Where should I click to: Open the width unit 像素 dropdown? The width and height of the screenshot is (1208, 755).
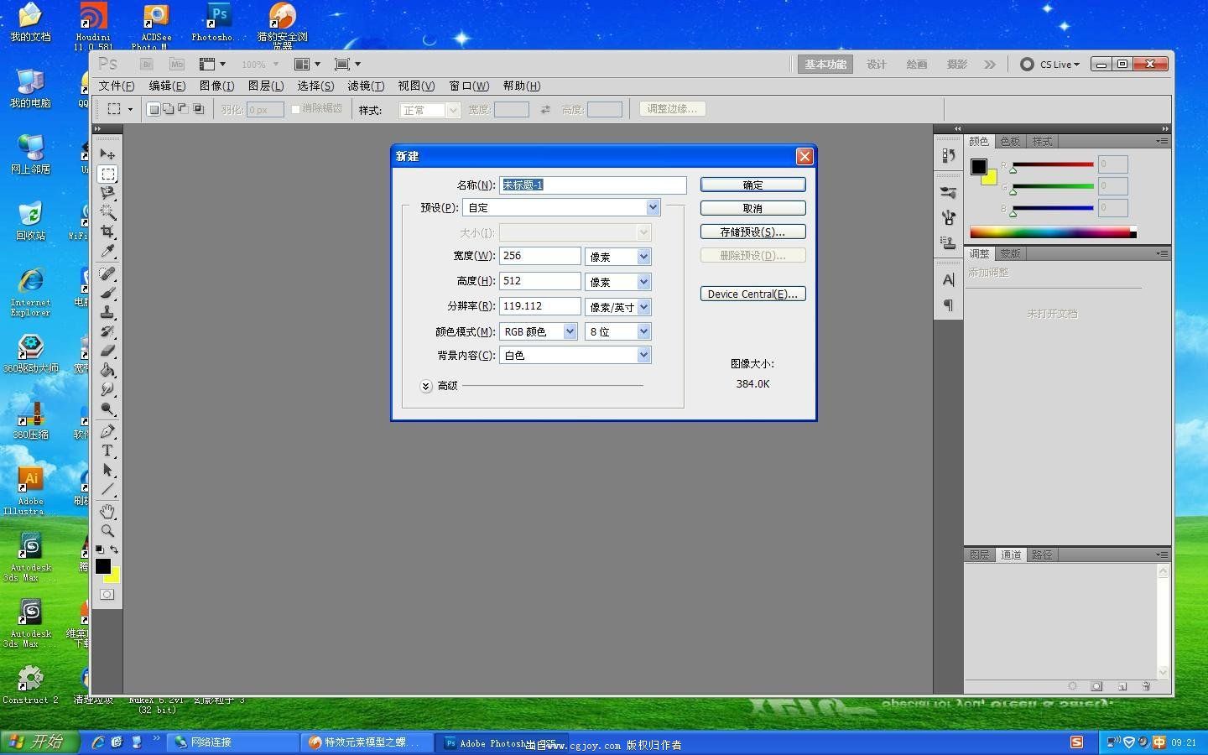[618, 257]
